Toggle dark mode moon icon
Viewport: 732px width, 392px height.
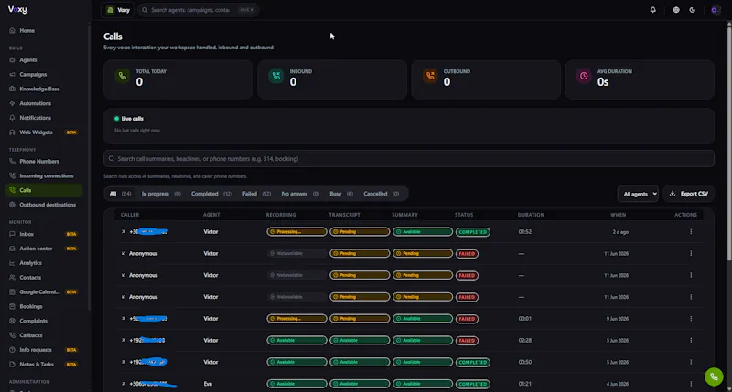pos(693,10)
